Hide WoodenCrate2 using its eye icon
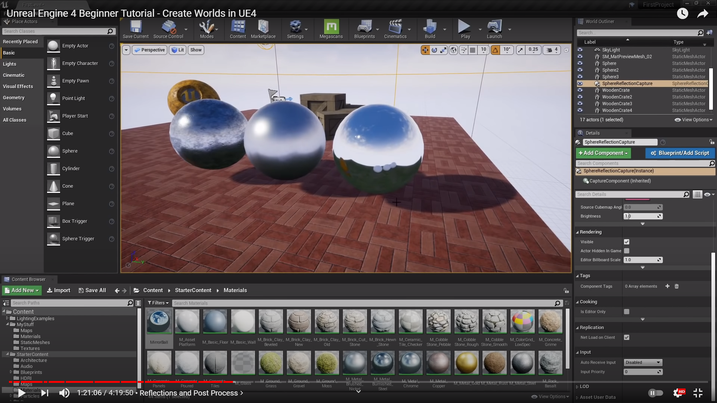Image resolution: width=717 pixels, height=403 pixels. (580, 97)
